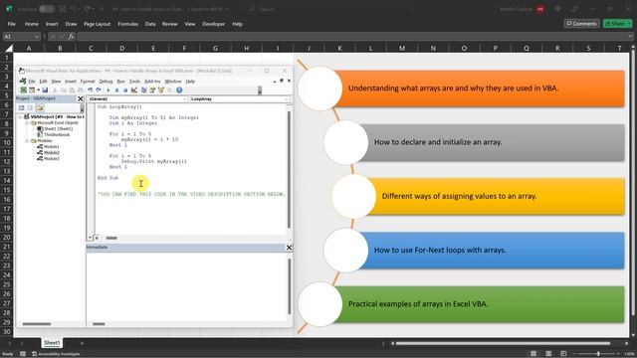Screen dimensions: 637x358
Task: Click the select-all corner of the worksheet
Action: coord(9,49)
